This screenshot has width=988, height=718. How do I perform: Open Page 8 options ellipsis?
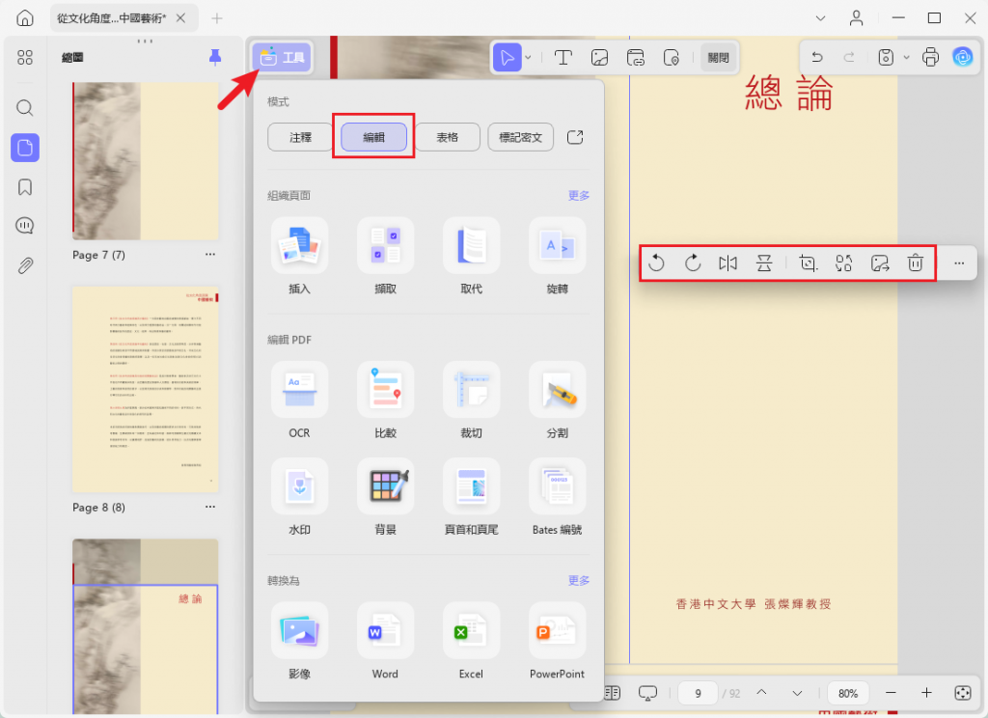tap(209, 507)
